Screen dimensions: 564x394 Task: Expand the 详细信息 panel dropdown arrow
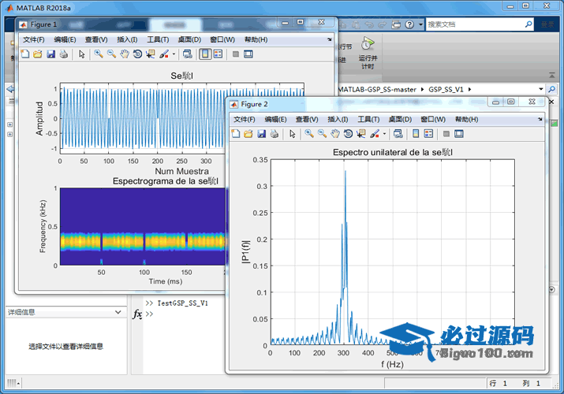(x=118, y=312)
